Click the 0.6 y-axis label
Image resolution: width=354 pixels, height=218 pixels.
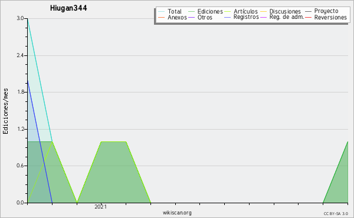[20, 166]
